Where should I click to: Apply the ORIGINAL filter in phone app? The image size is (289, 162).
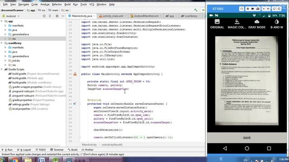(217, 24)
